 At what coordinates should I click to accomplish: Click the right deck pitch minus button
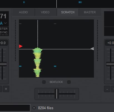(107, 89)
